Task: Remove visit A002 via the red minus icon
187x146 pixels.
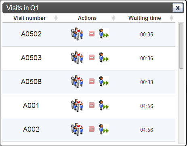Action: click(x=92, y=129)
